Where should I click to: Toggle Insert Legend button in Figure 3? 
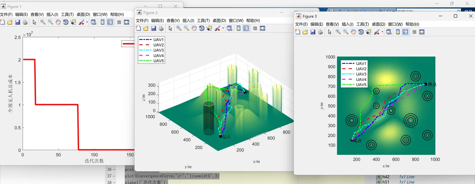tap(405, 32)
